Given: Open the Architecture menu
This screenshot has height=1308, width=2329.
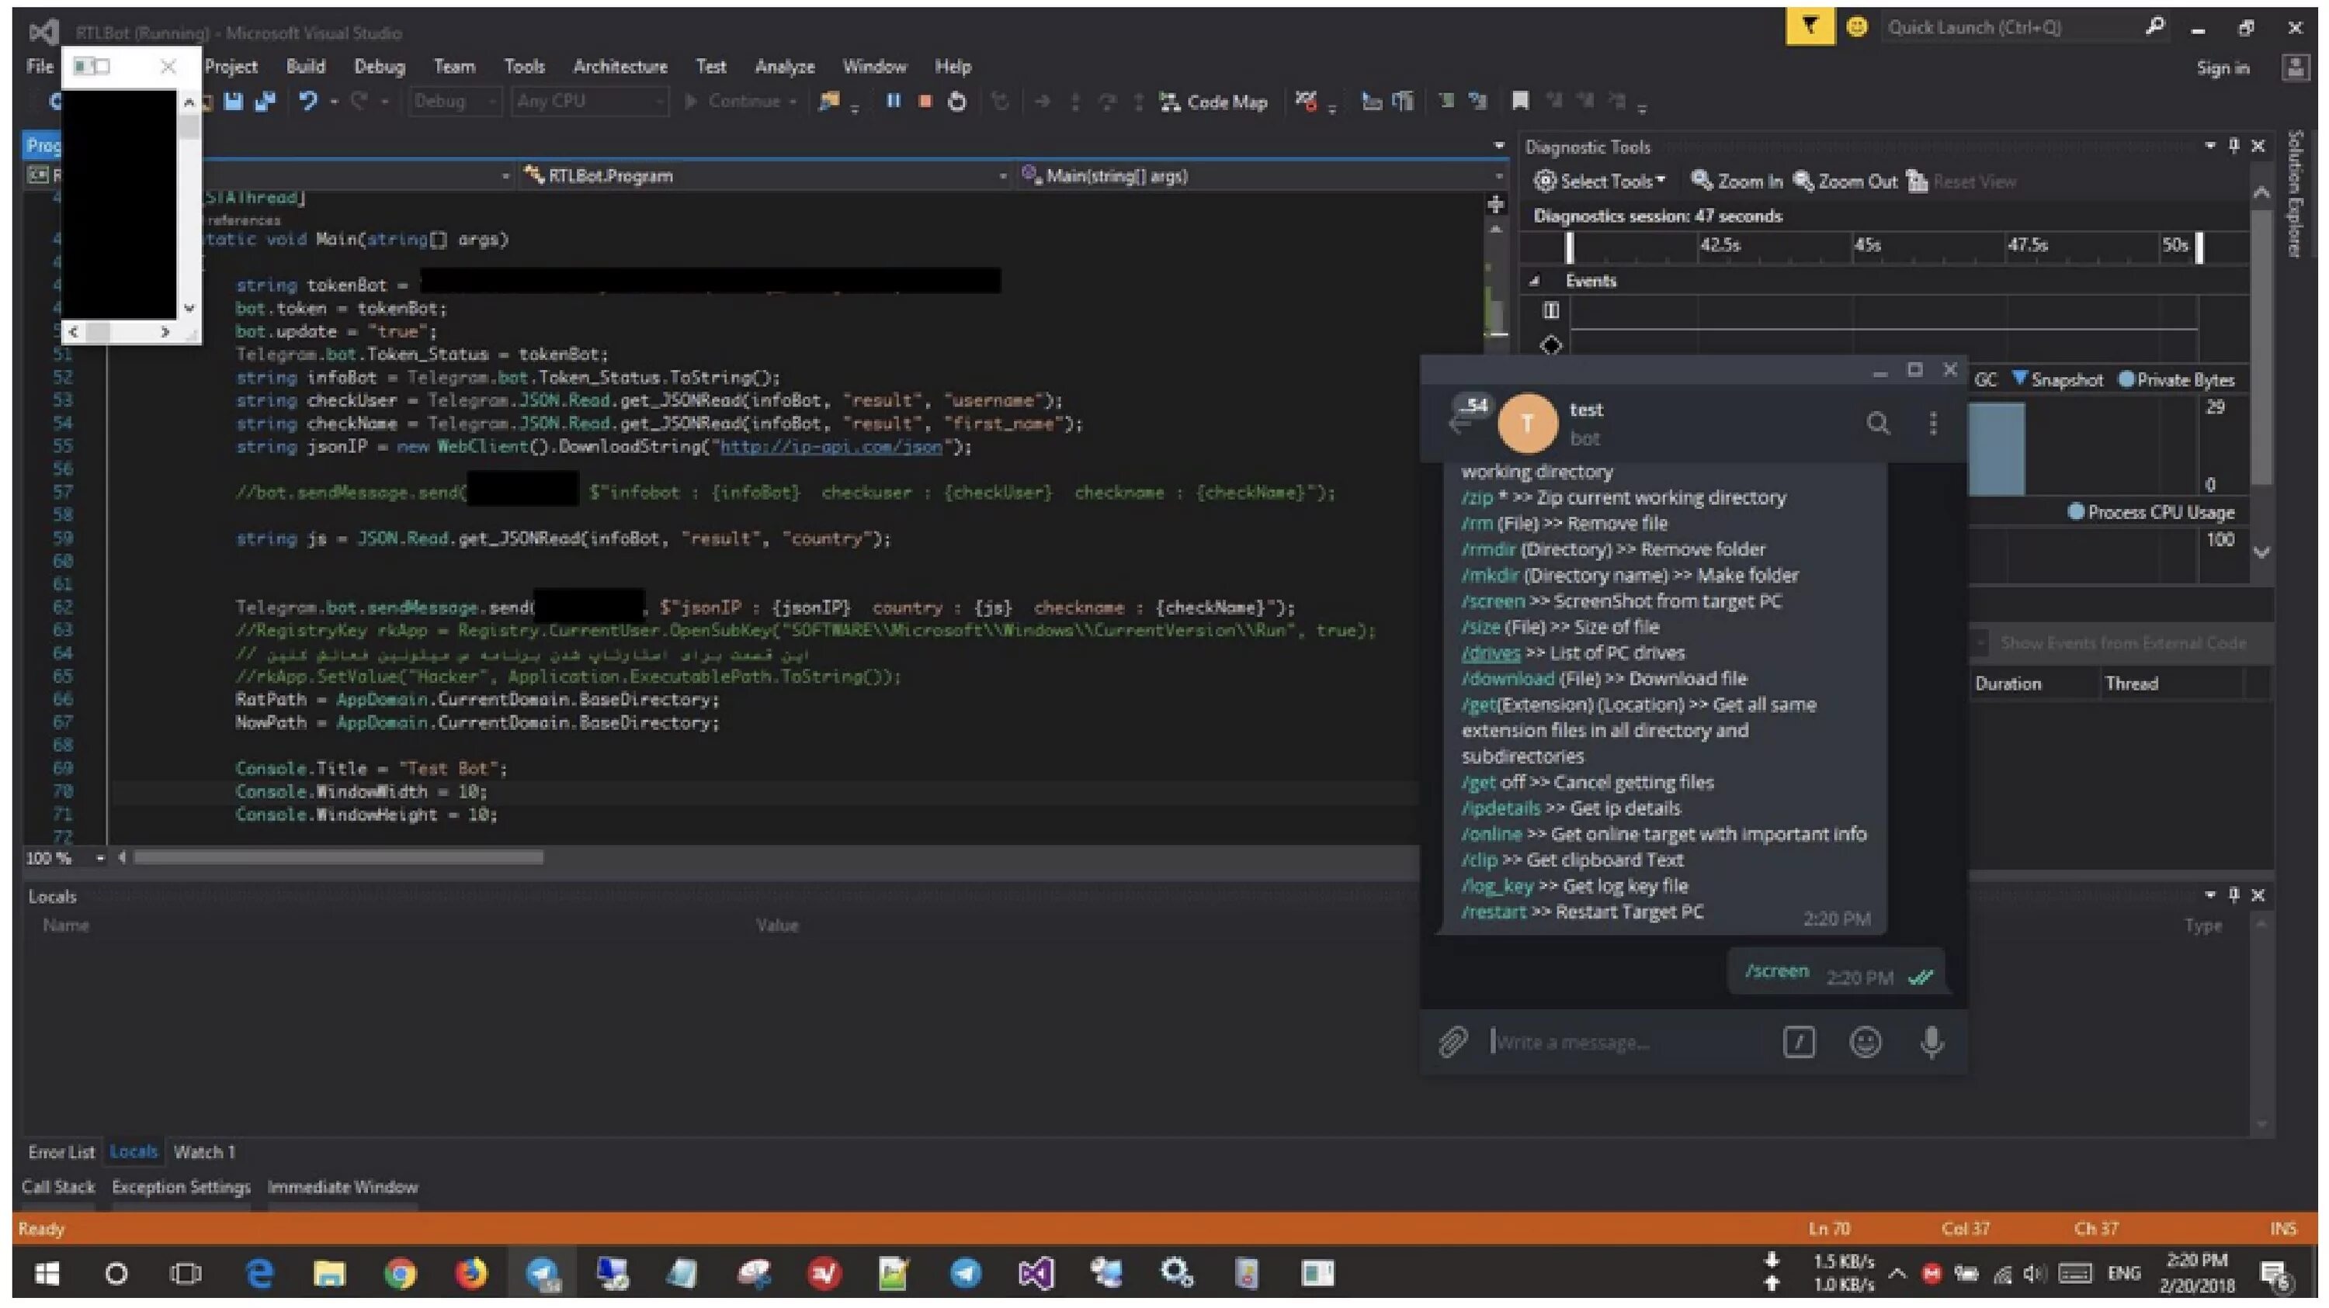Looking at the screenshot, I should pyautogui.click(x=620, y=66).
